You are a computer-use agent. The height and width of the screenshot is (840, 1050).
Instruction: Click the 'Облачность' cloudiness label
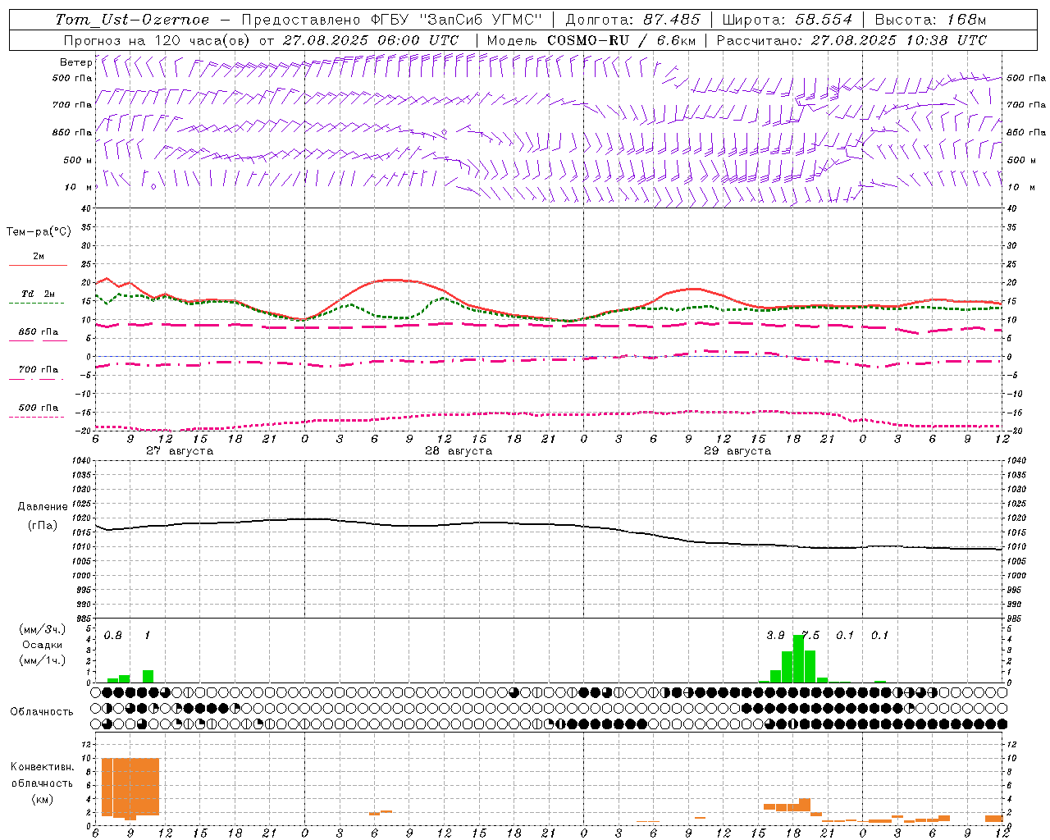pos(42,712)
